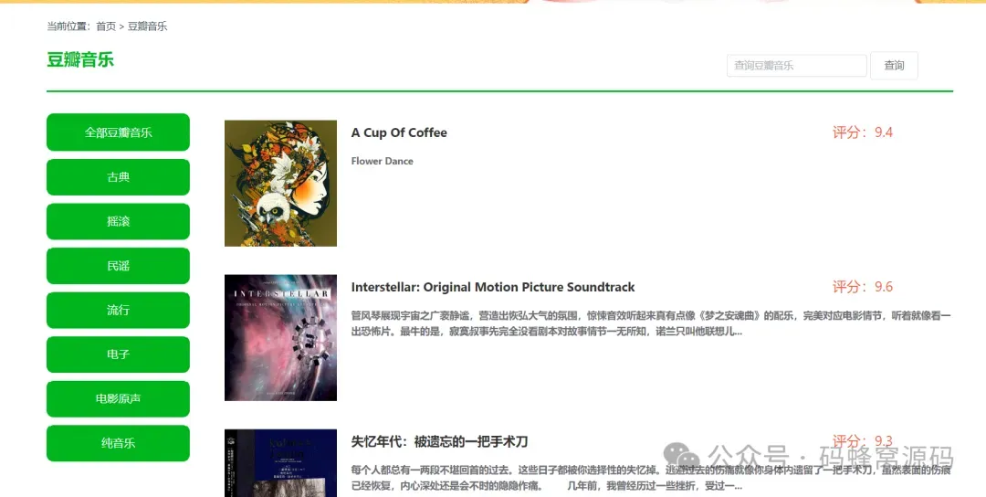Filter by 电影原声 category

tap(118, 399)
